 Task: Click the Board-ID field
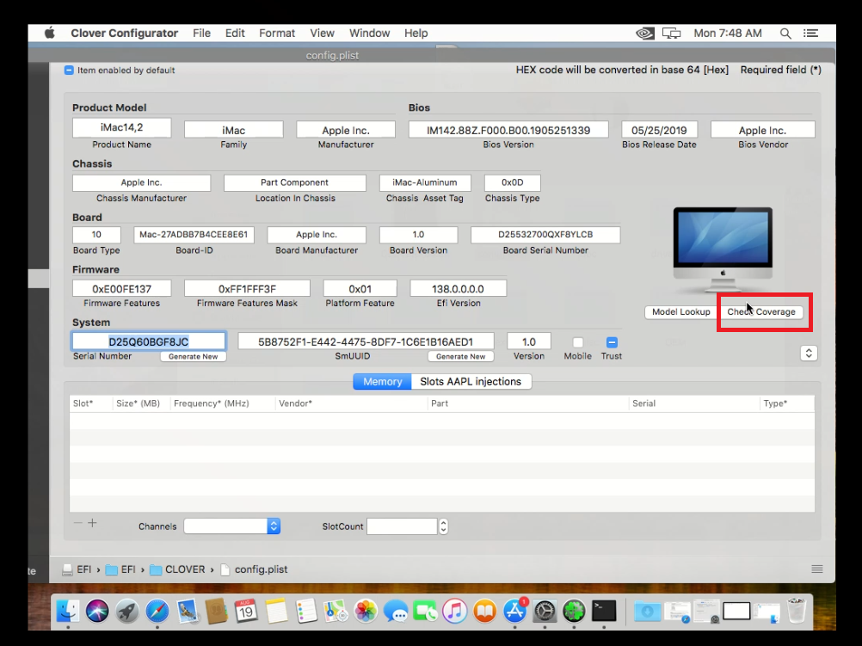(x=194, y=235)
